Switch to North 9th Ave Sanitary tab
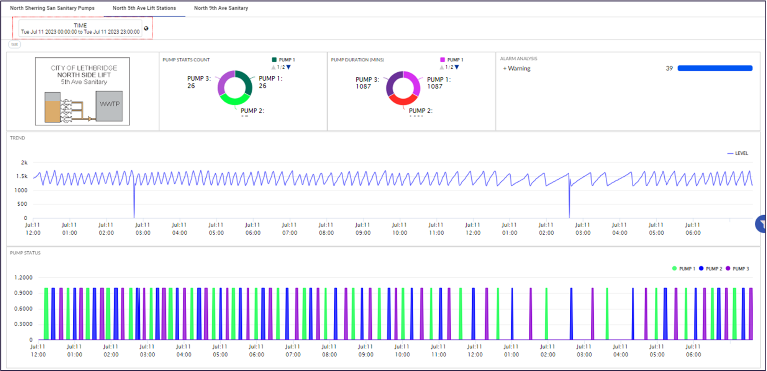 point(221,8)
